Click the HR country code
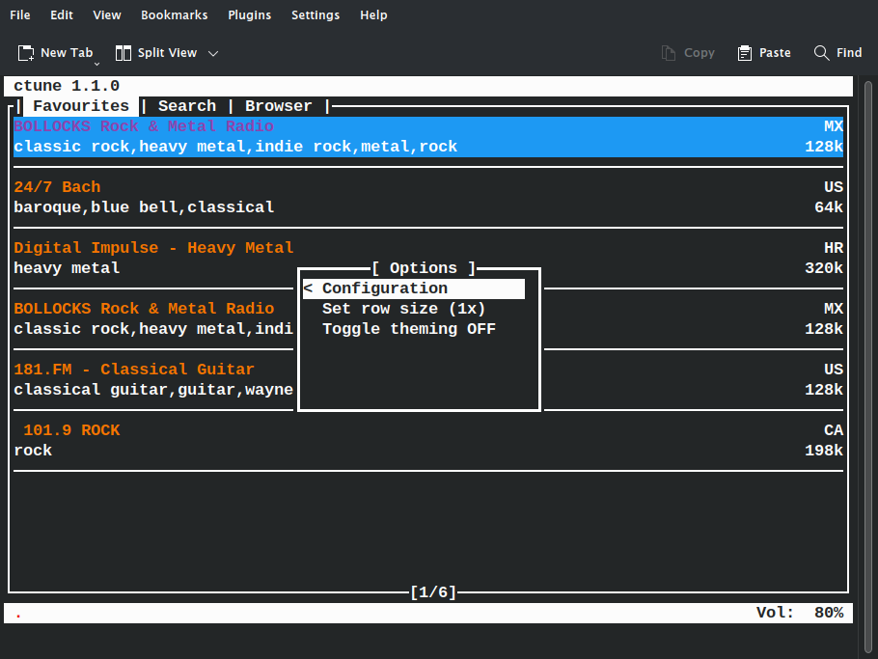Image resolution: width=878 pixels, height=659 pixels. tap(834, 247)
